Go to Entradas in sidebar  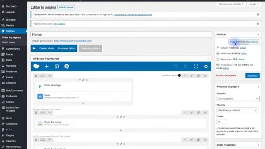(x=11, y=20)
